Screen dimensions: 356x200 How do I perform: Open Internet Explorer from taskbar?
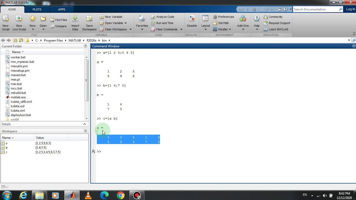(x=23, y=196)
